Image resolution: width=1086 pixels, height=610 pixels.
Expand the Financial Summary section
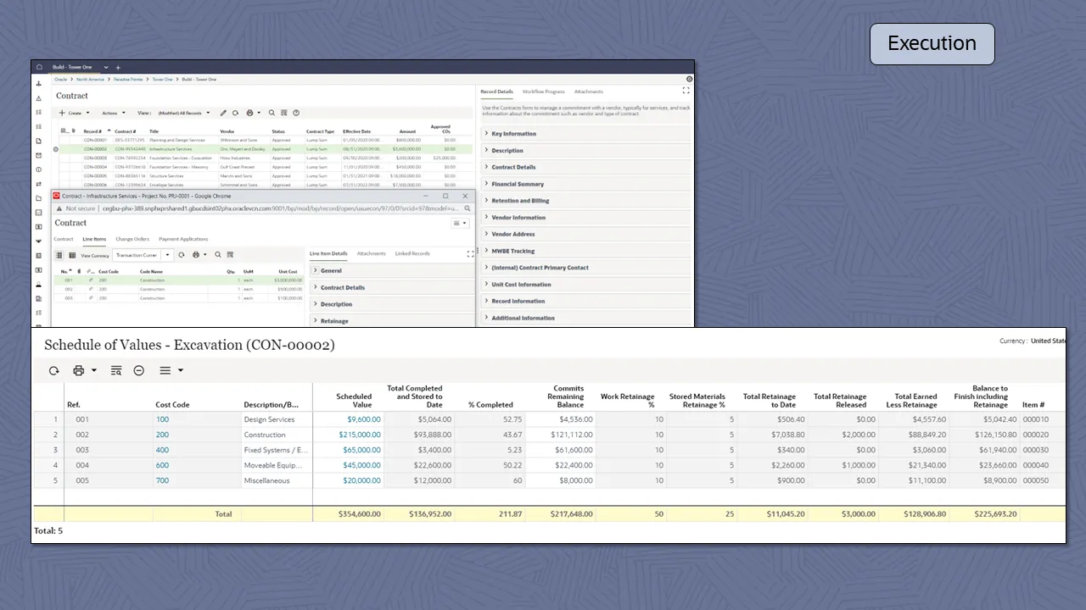tap(518, 184)
